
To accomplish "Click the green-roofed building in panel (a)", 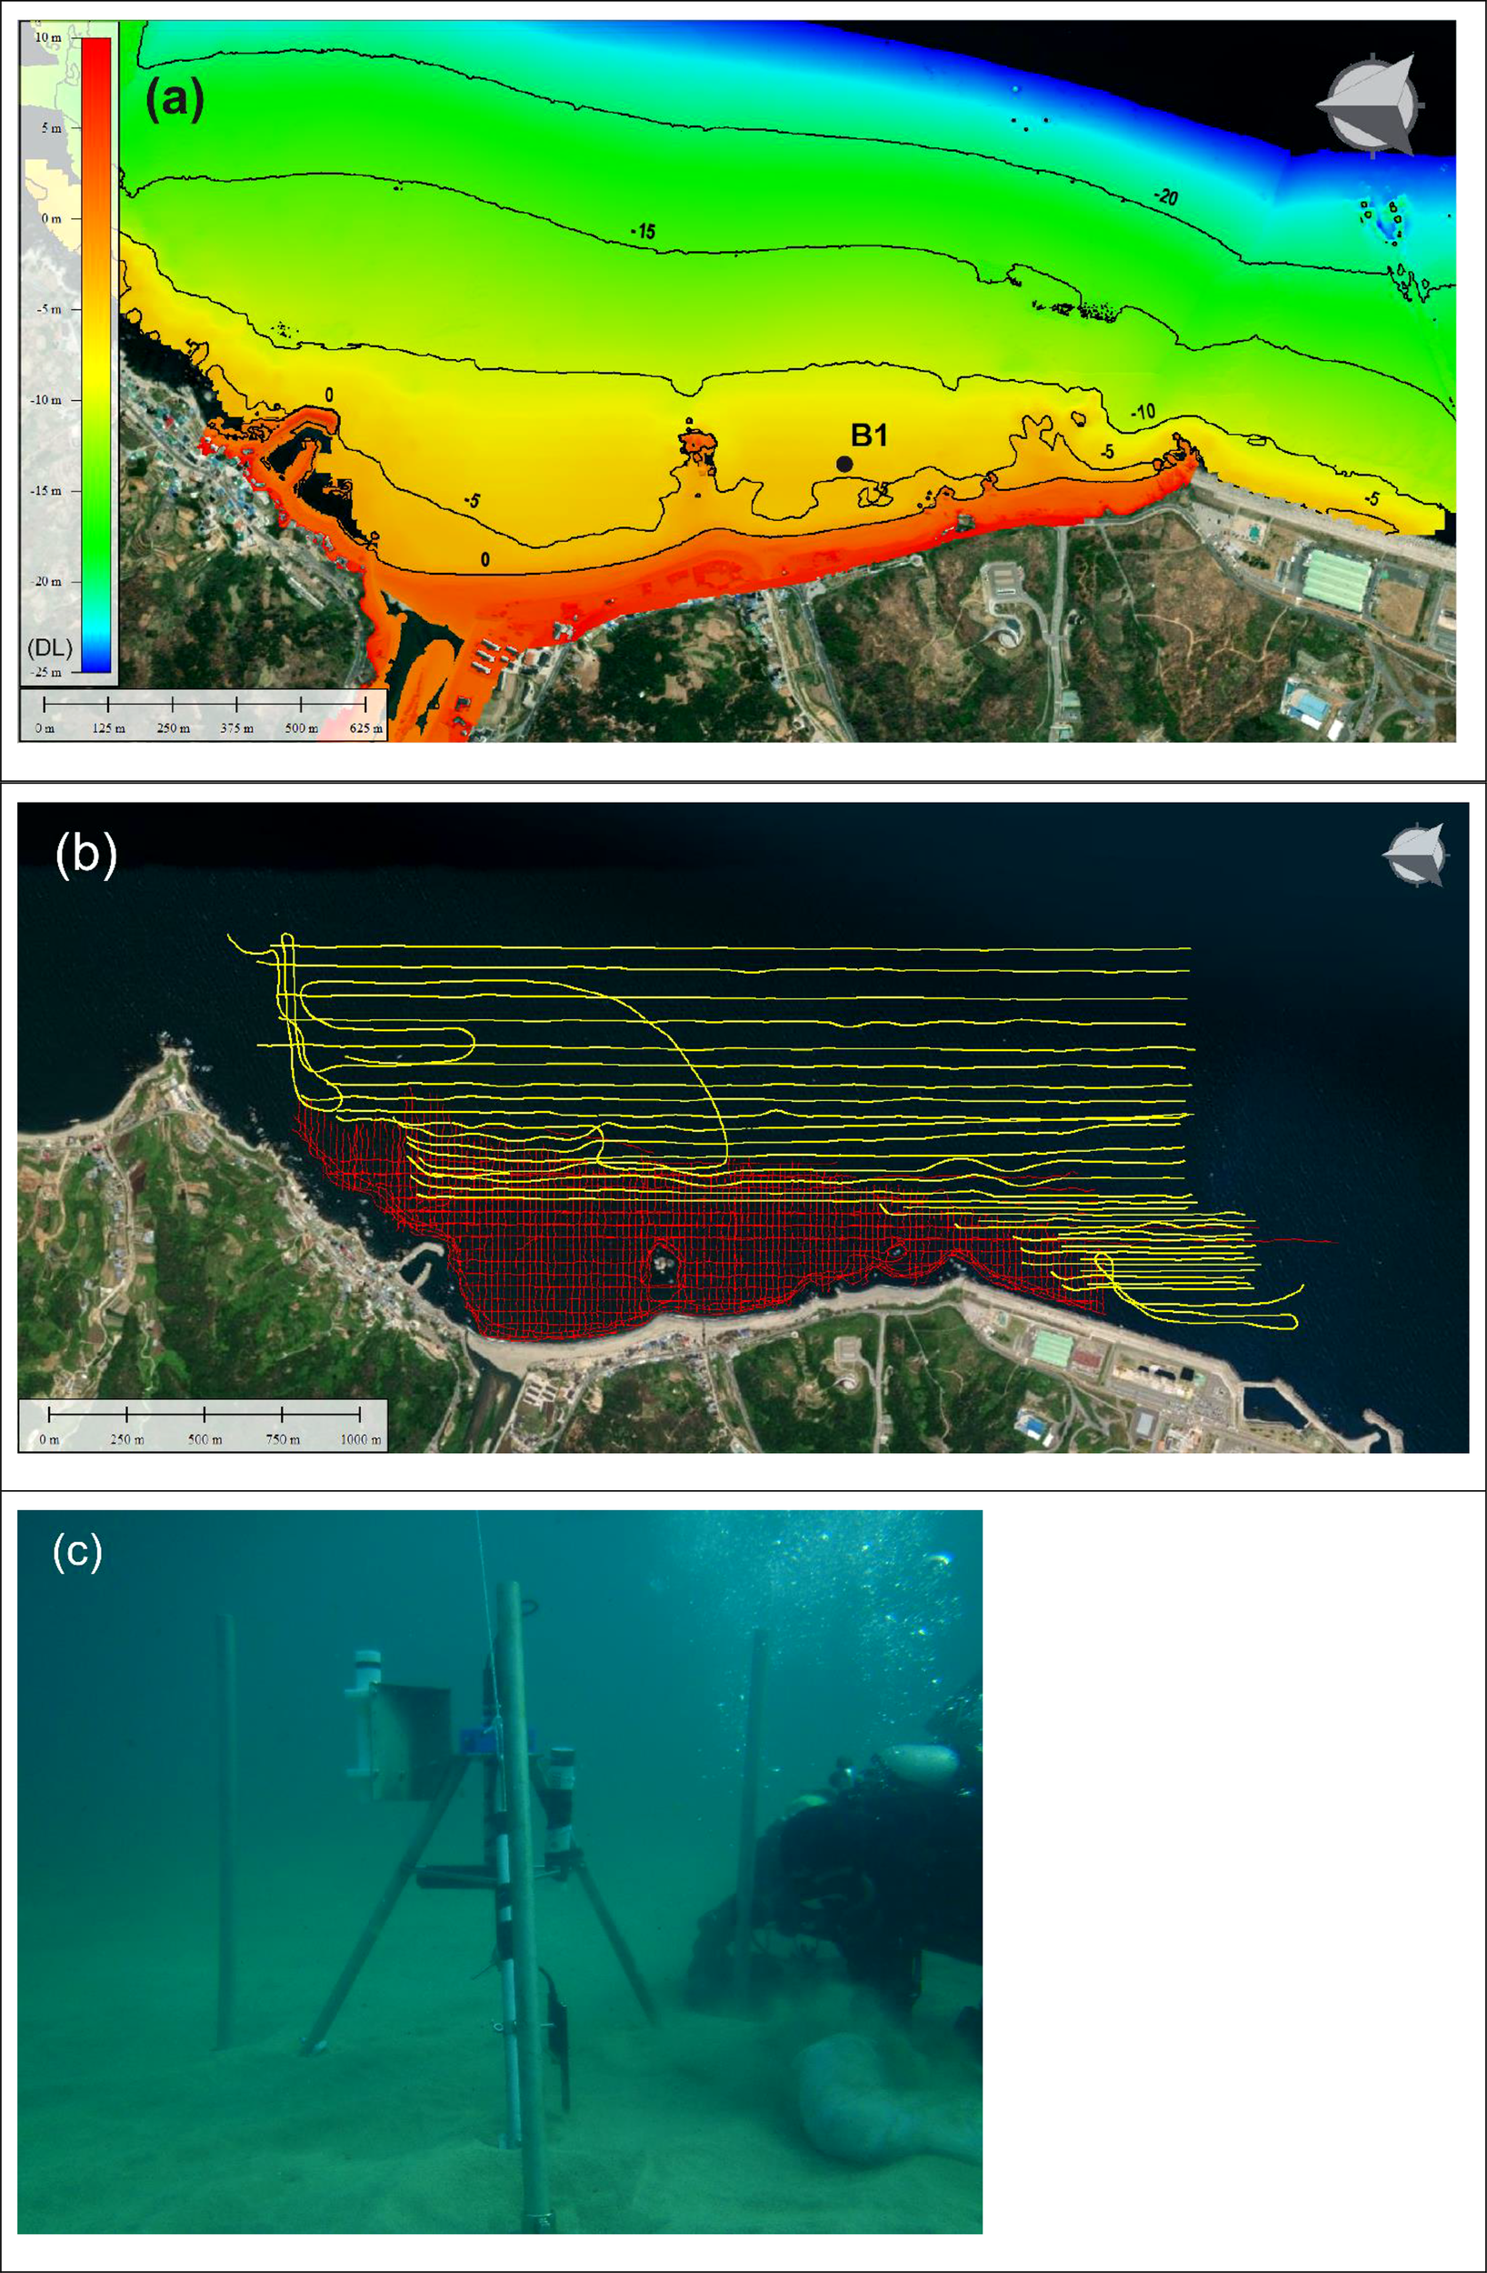I will coord(1337,576).
